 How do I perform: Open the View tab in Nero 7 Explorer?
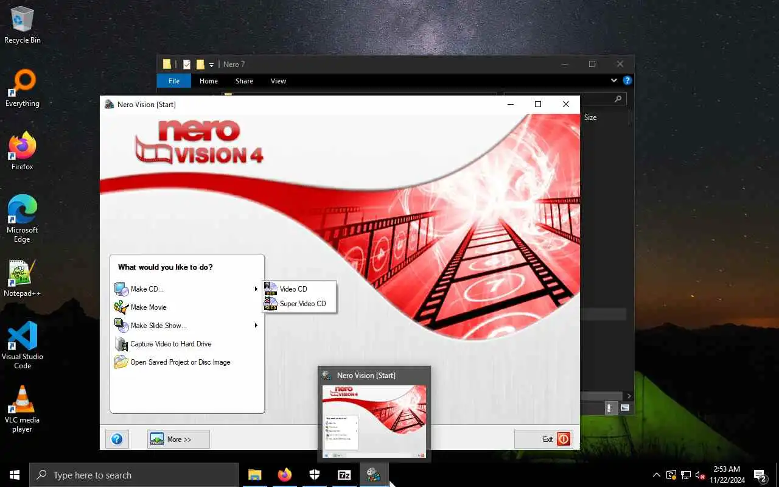coord(278,81)
